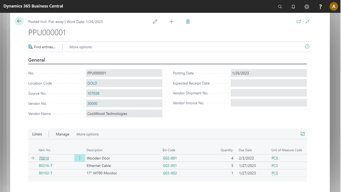Click the New plus icon
The width and height of the screenshot is (341, 192).
click(x=172, y=22)
